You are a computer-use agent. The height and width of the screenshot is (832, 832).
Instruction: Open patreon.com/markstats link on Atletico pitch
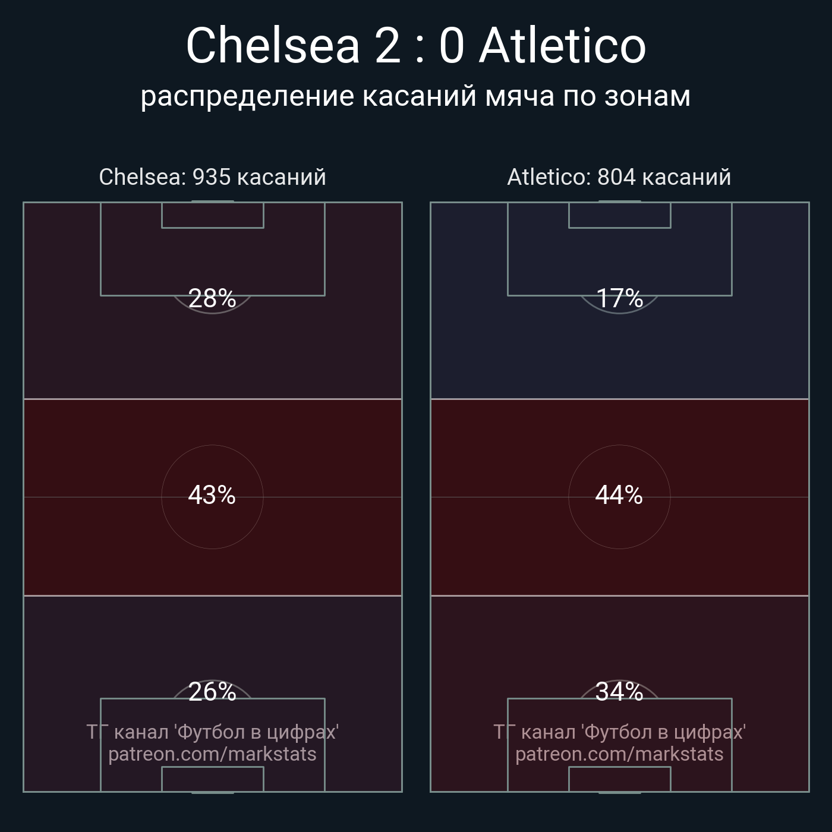coord(619,754)
